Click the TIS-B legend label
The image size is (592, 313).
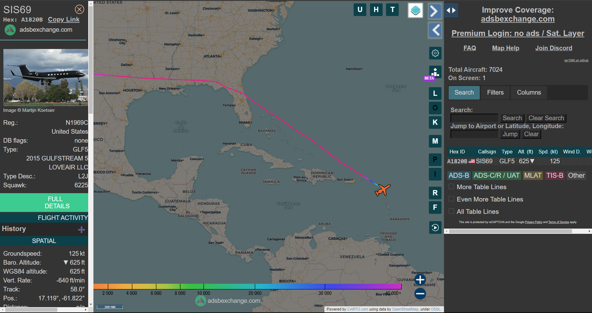point(555,176)
